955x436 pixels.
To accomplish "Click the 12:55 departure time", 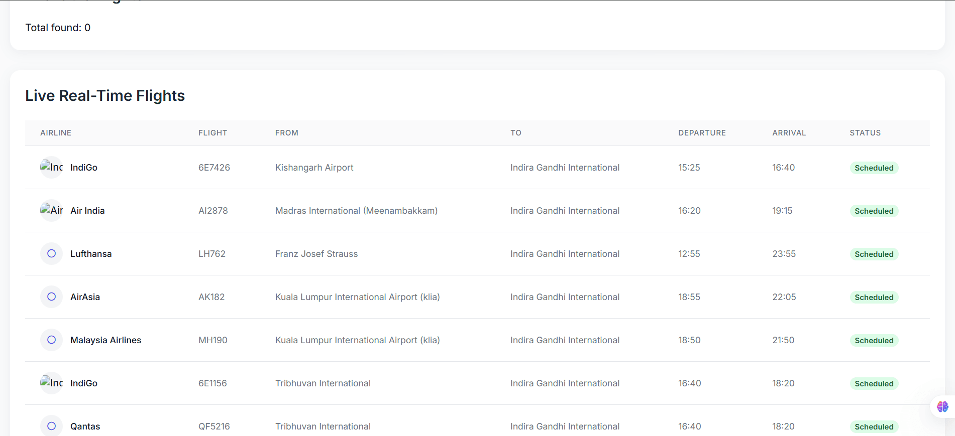I will [x=689, y=254].
